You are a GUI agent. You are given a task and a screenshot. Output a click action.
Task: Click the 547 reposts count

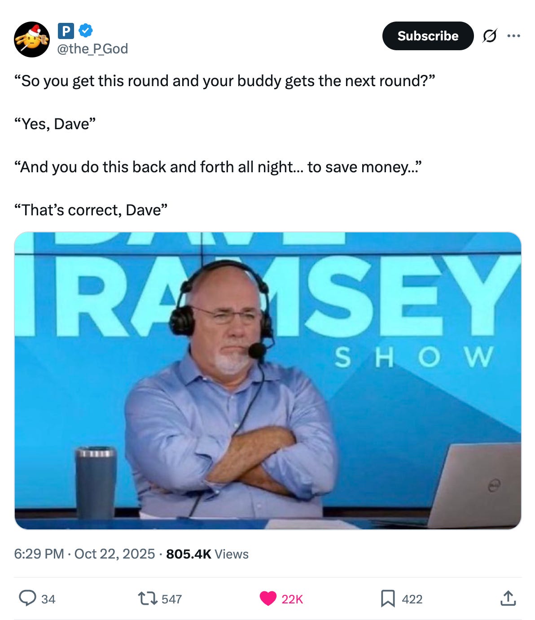(171, 599)
